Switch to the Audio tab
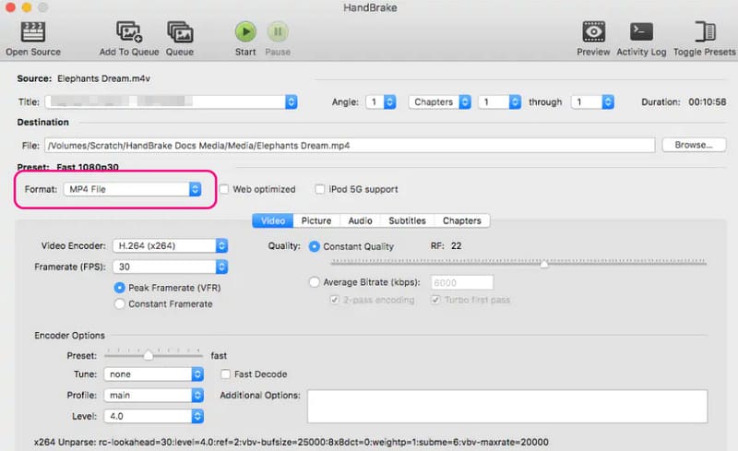 pos(360,220)
